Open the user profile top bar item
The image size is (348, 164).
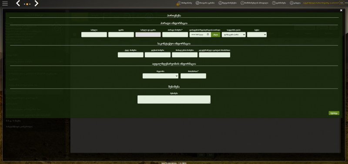coord(254,3)
